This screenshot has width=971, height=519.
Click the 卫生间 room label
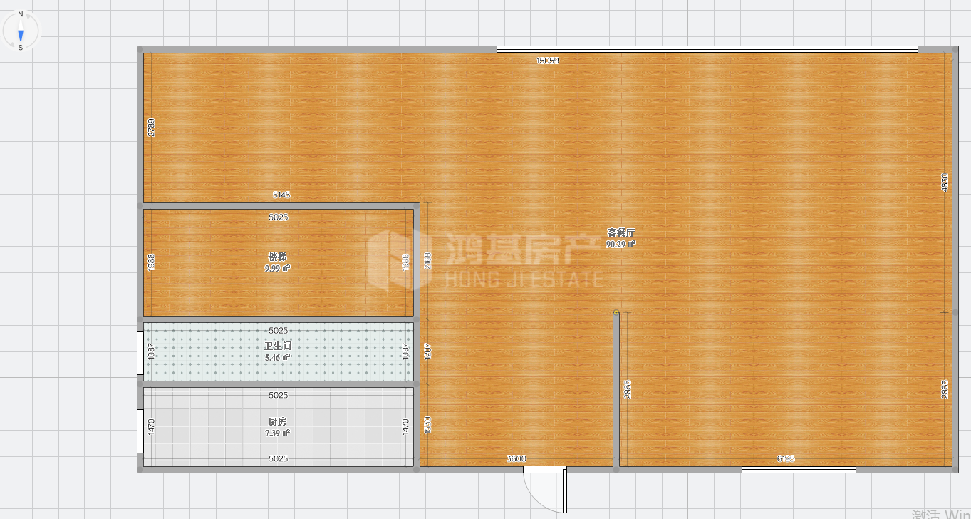click(277, 346)
